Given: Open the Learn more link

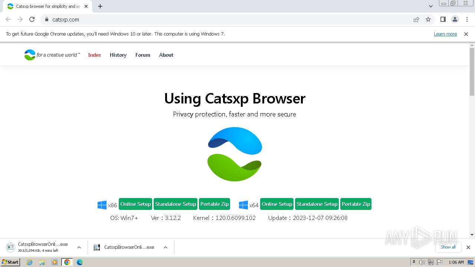Looking at the screenshot, I should (x=445, y=34).
